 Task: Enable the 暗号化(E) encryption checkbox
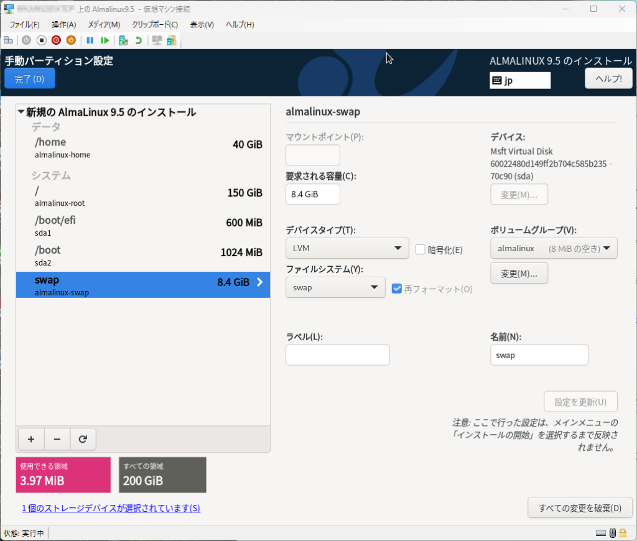click(421, 250)
